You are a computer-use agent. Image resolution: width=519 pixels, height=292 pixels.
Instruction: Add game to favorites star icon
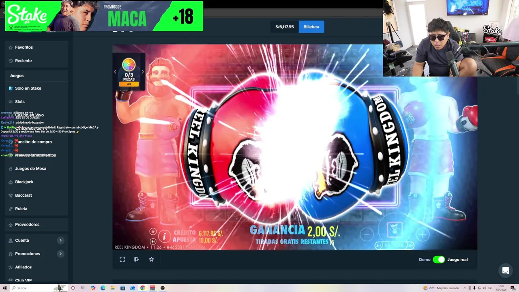pos(151,260)
